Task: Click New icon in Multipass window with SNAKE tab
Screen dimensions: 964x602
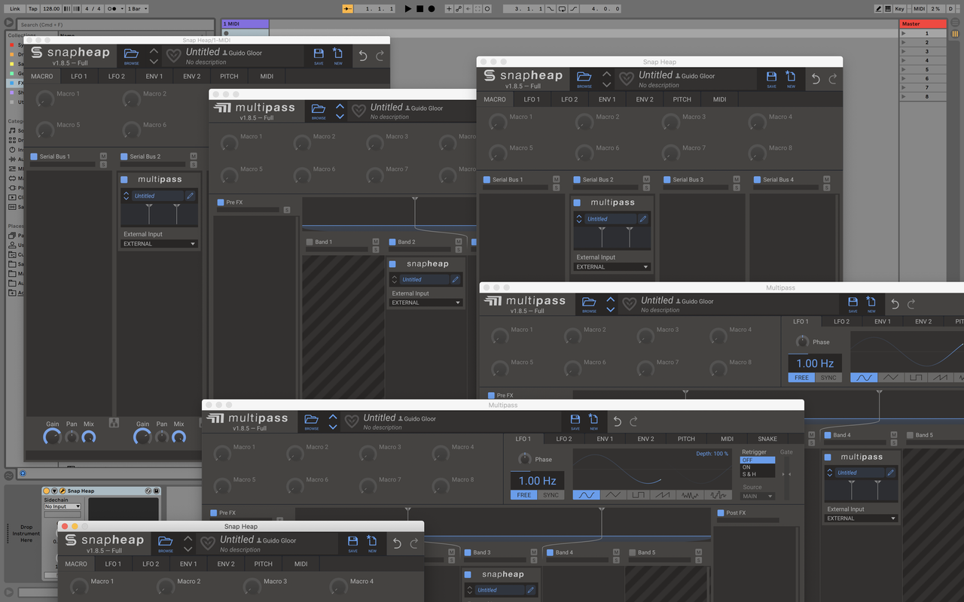Action: click(593, 420)
